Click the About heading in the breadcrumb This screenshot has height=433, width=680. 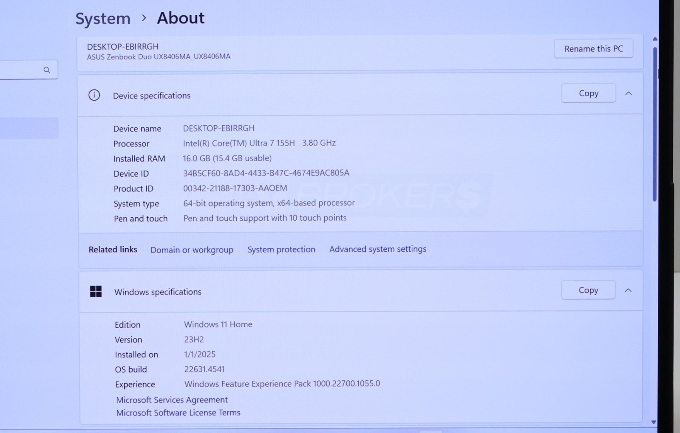coord(181,18)
